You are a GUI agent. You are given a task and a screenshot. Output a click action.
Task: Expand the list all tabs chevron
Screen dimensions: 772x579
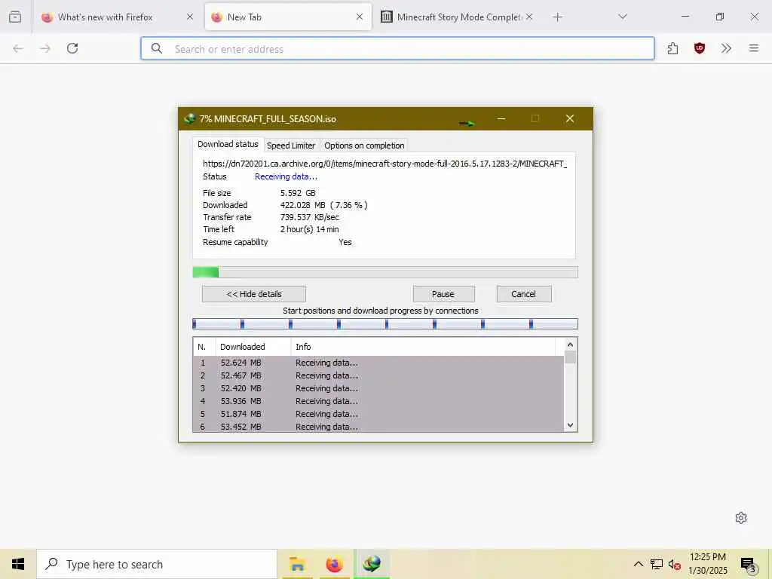(x=623, y=17)
